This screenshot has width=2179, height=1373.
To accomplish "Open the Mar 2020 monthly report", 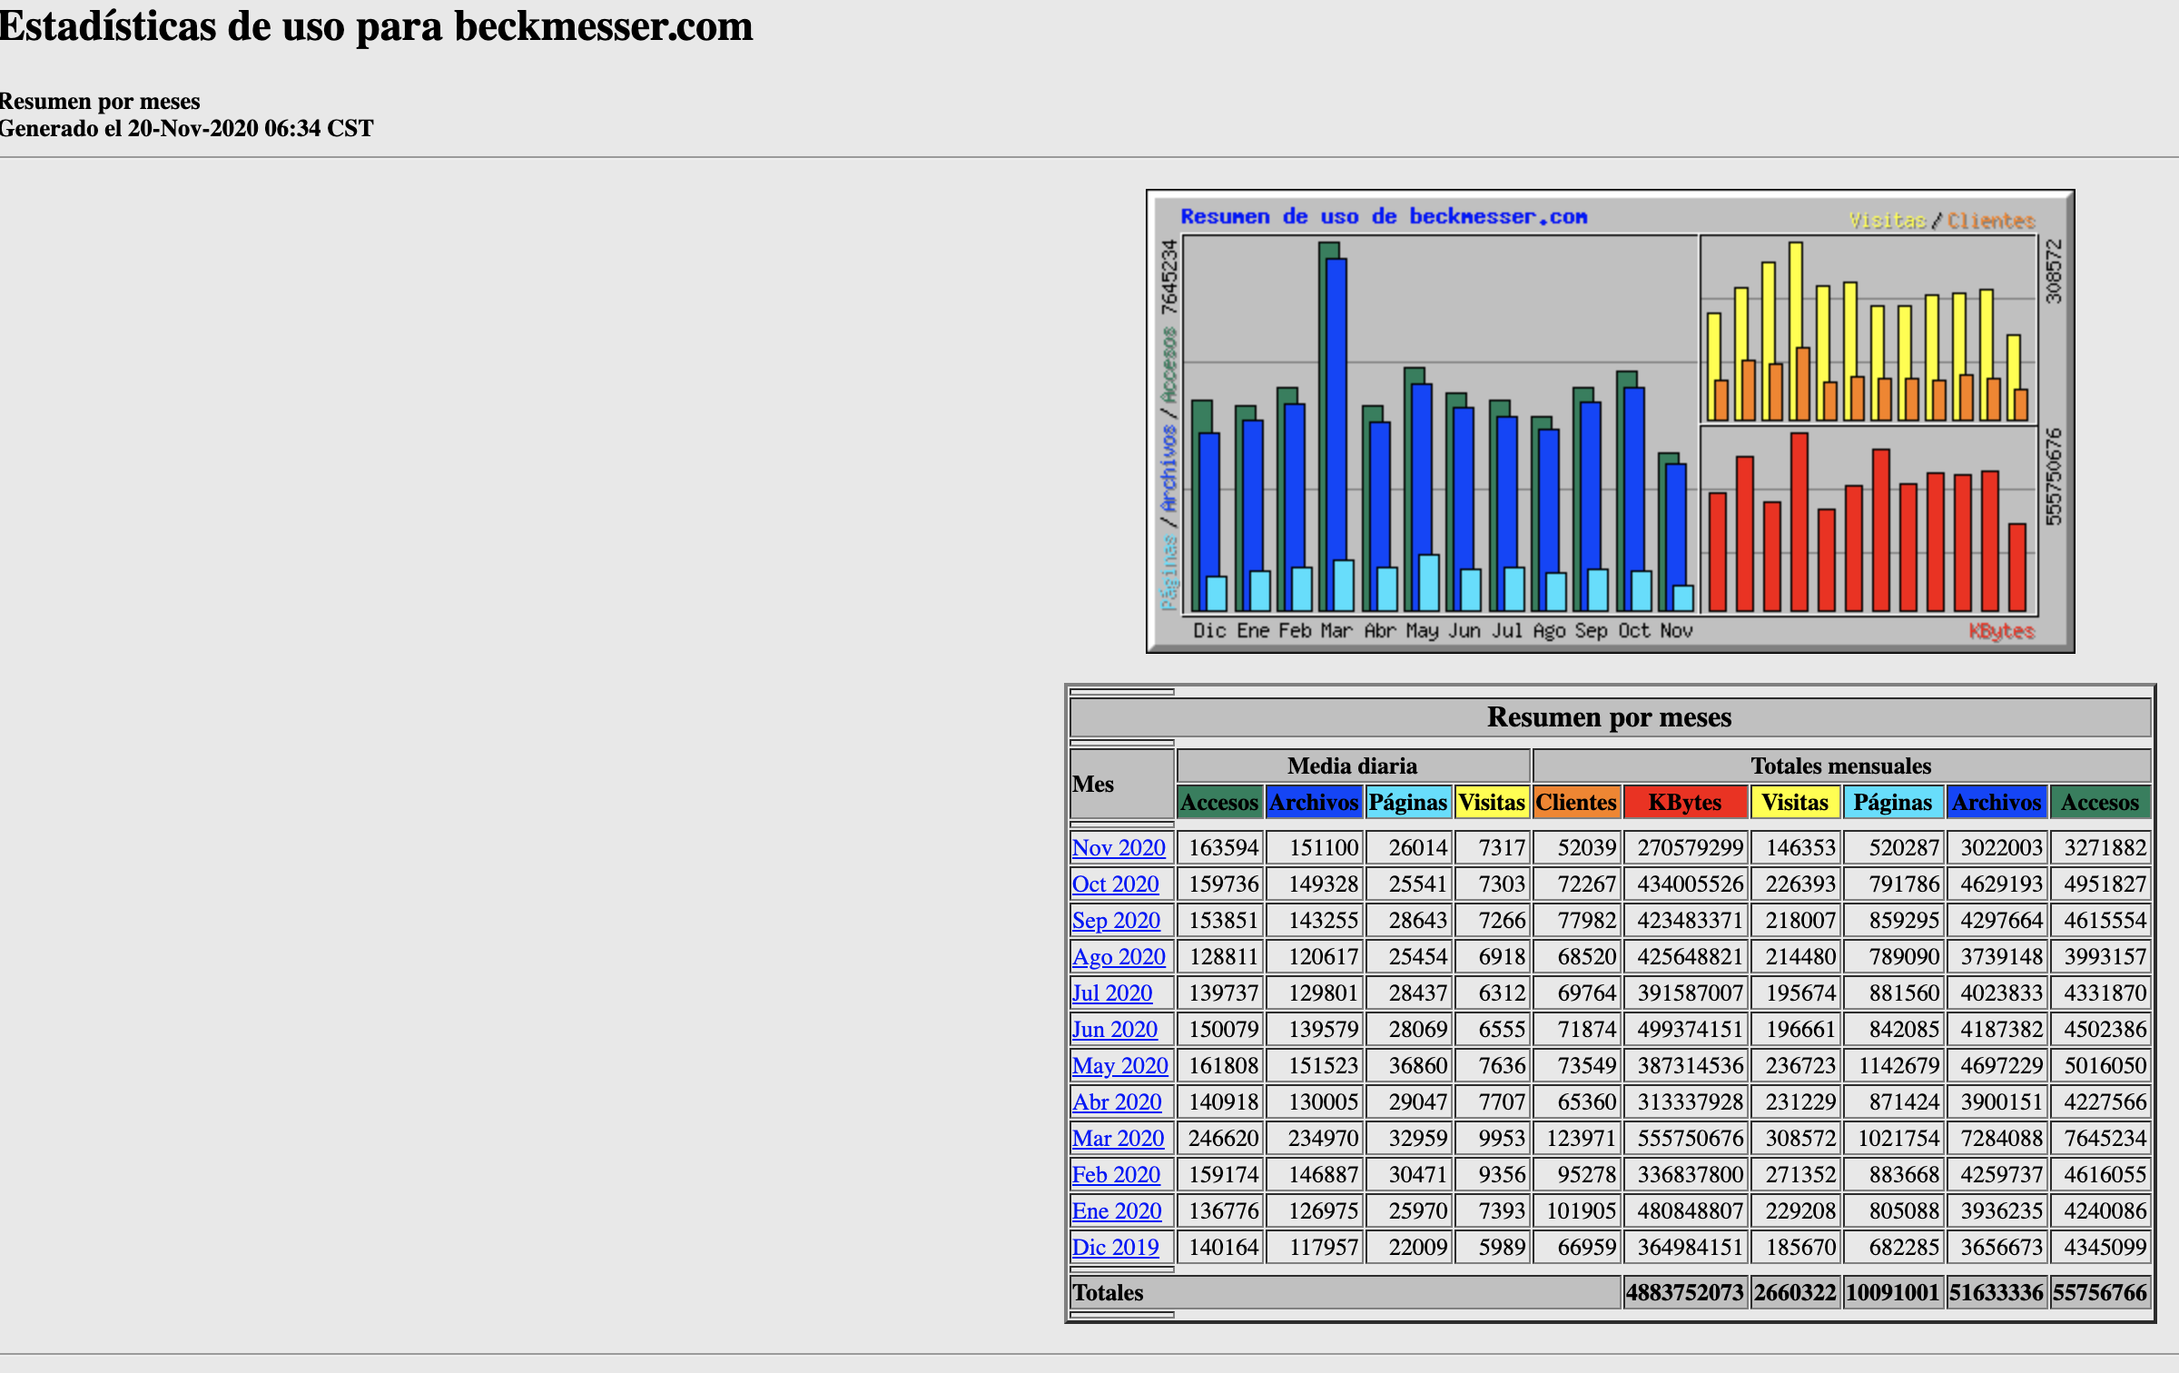I will (1118, 1138).
